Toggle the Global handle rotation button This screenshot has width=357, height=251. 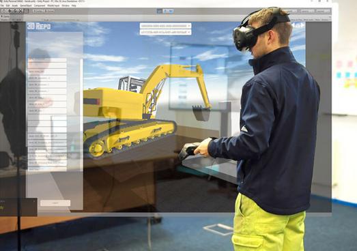48,11
